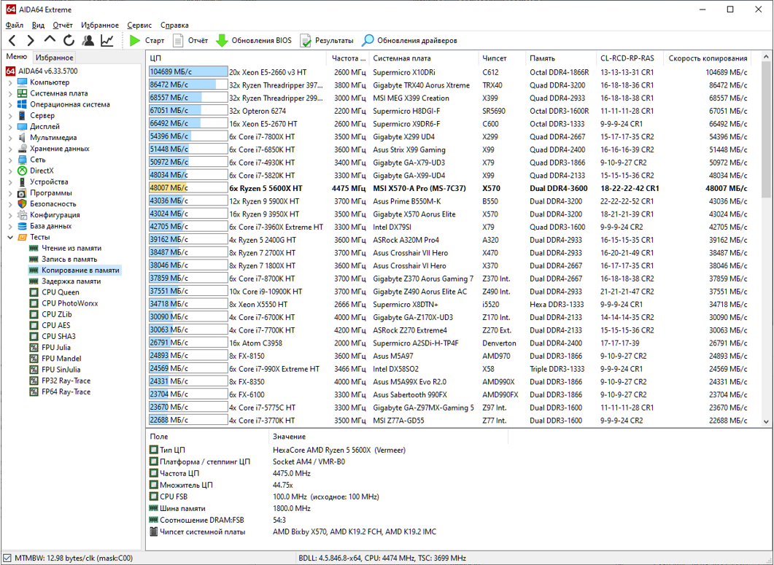Expand the Дисплей tree node
This screenshot has height=565, width=774.
coord(10,126)
